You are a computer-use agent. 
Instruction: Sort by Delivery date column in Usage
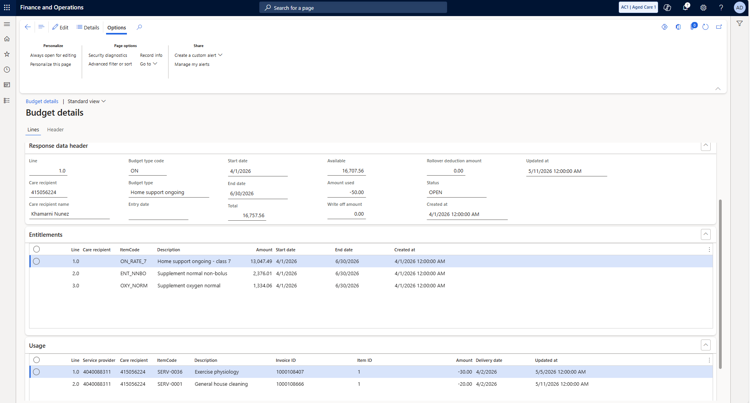click(489, 360)
